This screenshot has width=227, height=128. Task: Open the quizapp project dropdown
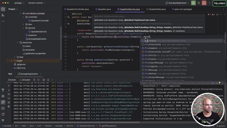click(x=19, y=3)
